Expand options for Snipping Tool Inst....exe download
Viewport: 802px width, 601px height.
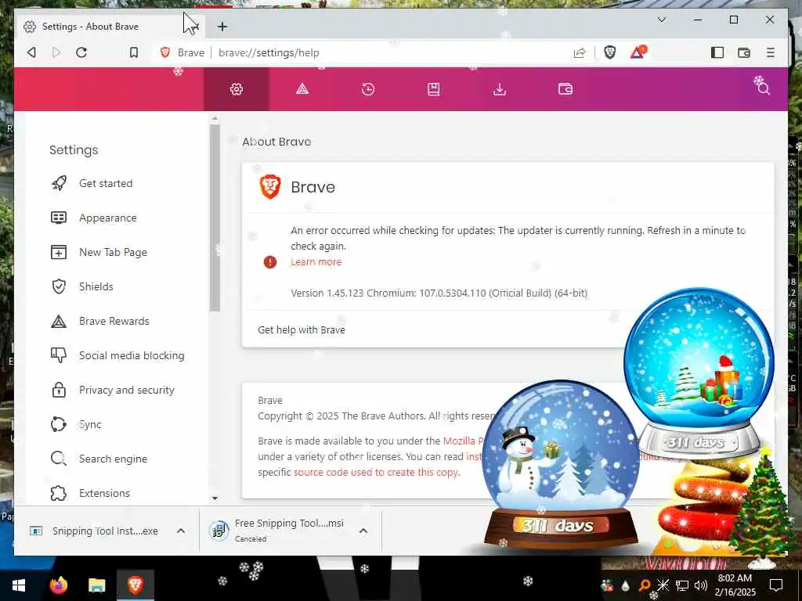tap(181, 531)
